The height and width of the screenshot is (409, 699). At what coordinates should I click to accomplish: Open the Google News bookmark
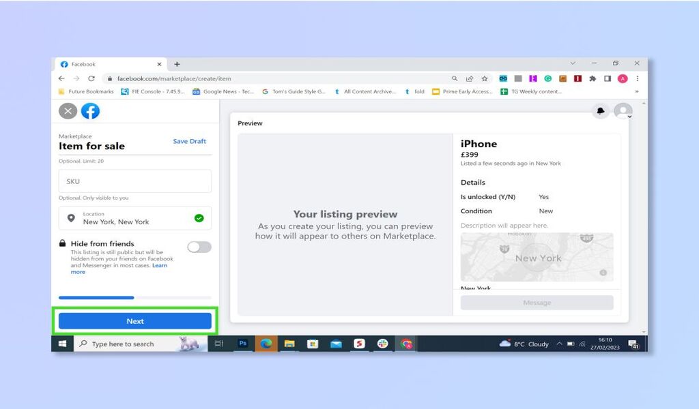coord(223,91)
